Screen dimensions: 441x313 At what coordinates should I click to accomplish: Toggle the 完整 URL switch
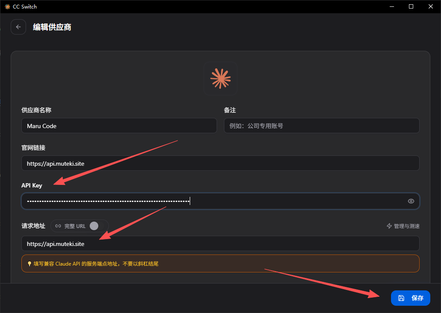point(97,226)
